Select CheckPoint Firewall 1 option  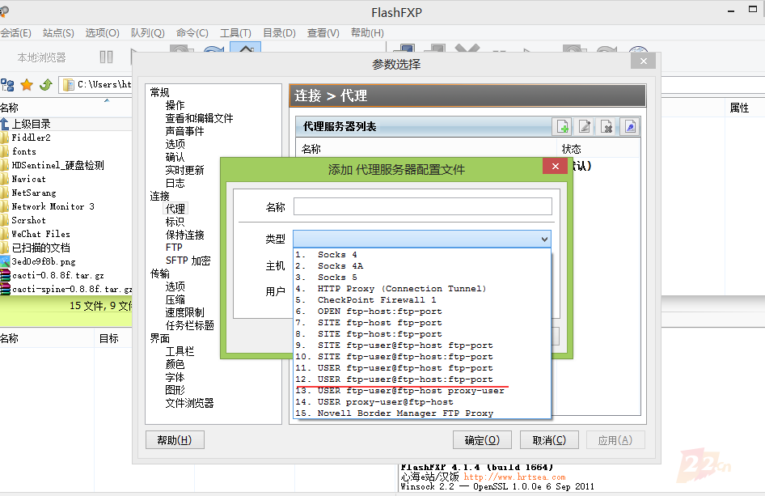[422, 299]
